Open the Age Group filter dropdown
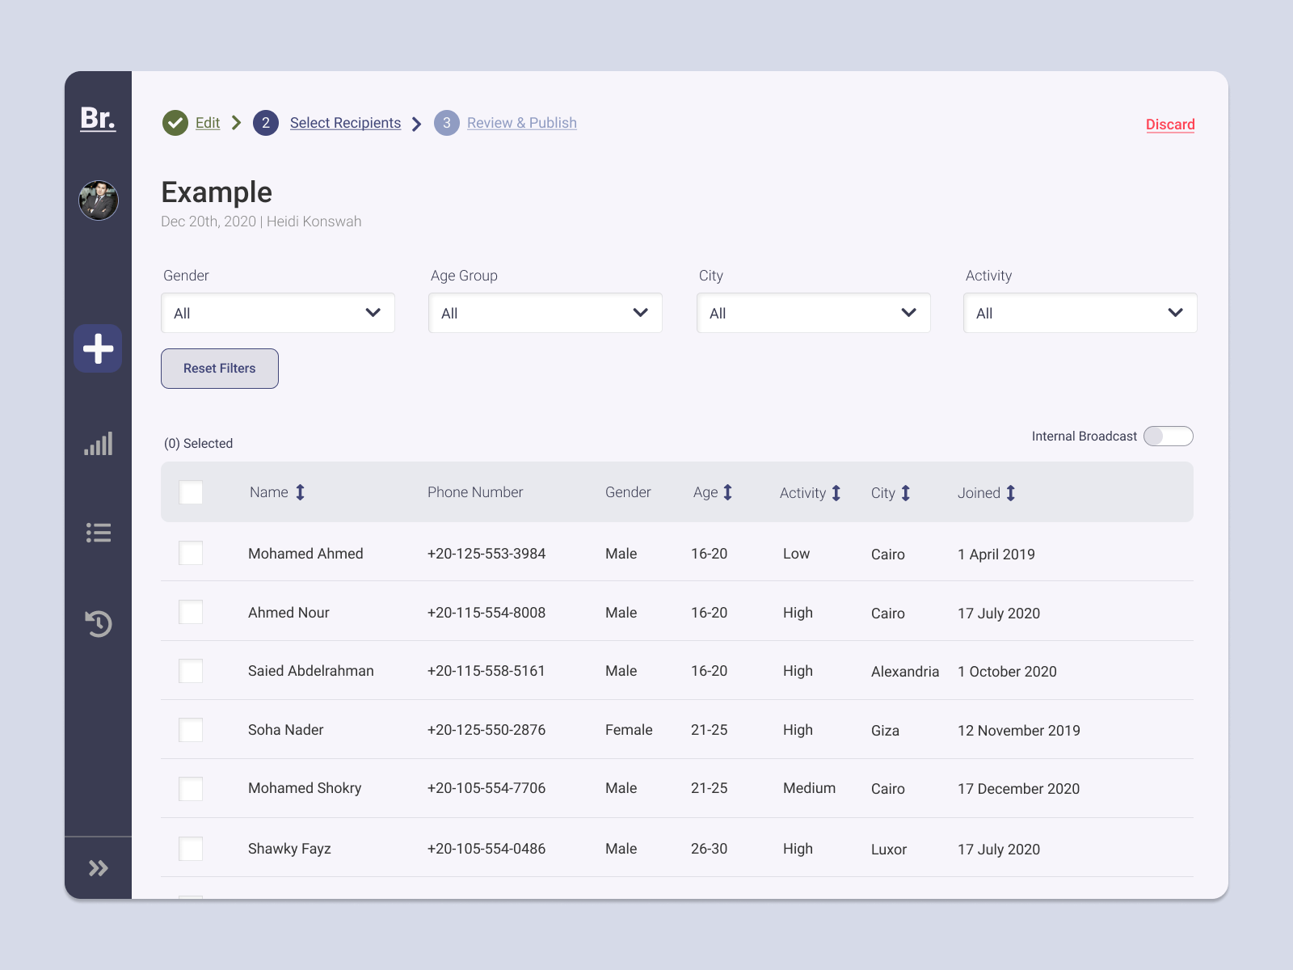The height and width of the screenshot is (970, 1293). point(545,313)
